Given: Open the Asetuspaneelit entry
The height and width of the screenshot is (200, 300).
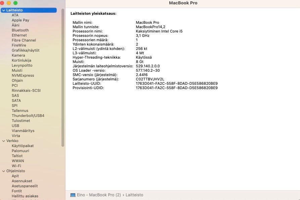Looking at the screenshot, I should (25, 186).
